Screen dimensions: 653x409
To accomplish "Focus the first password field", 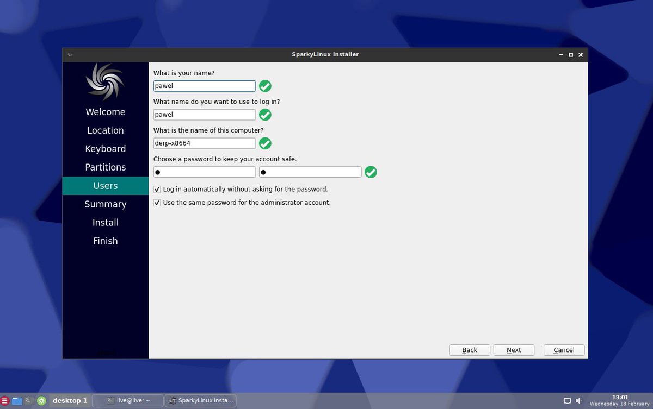I will (x=205, y=172).
